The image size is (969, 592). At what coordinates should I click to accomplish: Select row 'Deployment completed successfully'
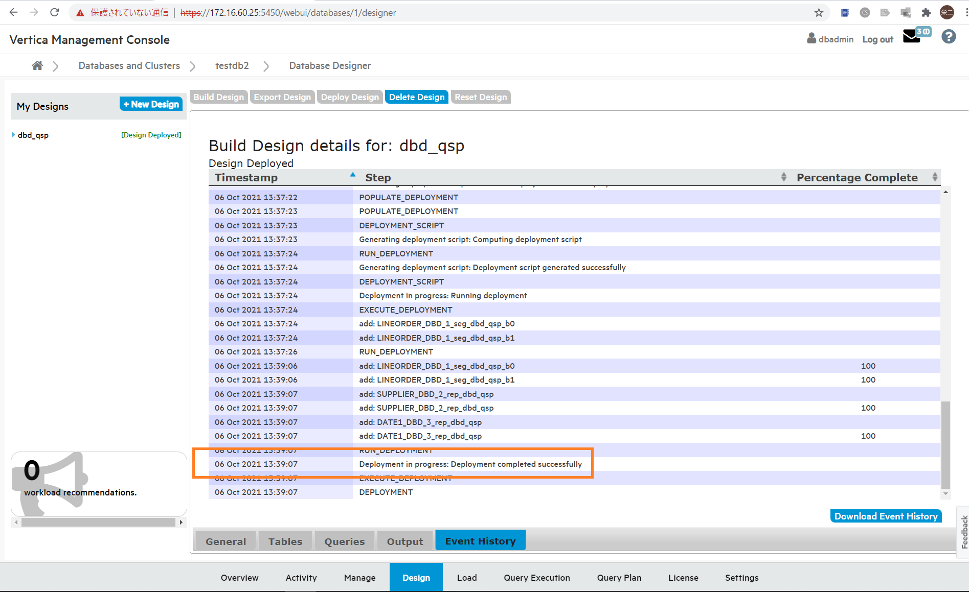(x=574, y=464)
